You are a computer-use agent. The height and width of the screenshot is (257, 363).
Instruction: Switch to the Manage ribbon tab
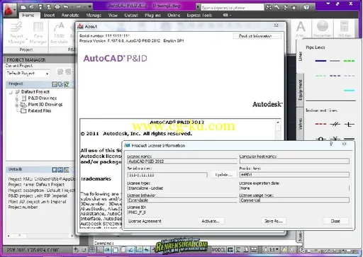pyautogui.click(x=94, y=15)
